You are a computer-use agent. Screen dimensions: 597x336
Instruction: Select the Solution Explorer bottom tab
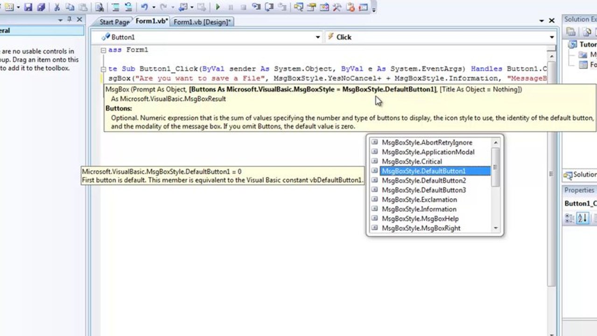580,175
